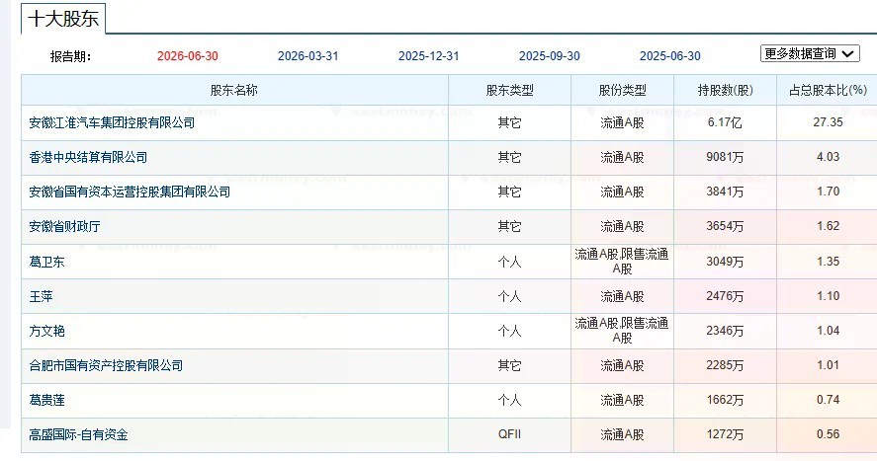This screenshot has height=461, width=877.
Task: Click the 股份类型 column header
Action: click(x=623, y=90)
